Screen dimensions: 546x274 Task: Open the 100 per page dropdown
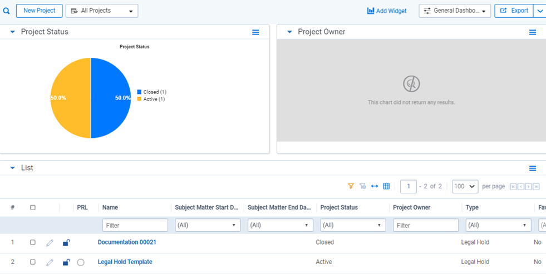pos(465,186)
